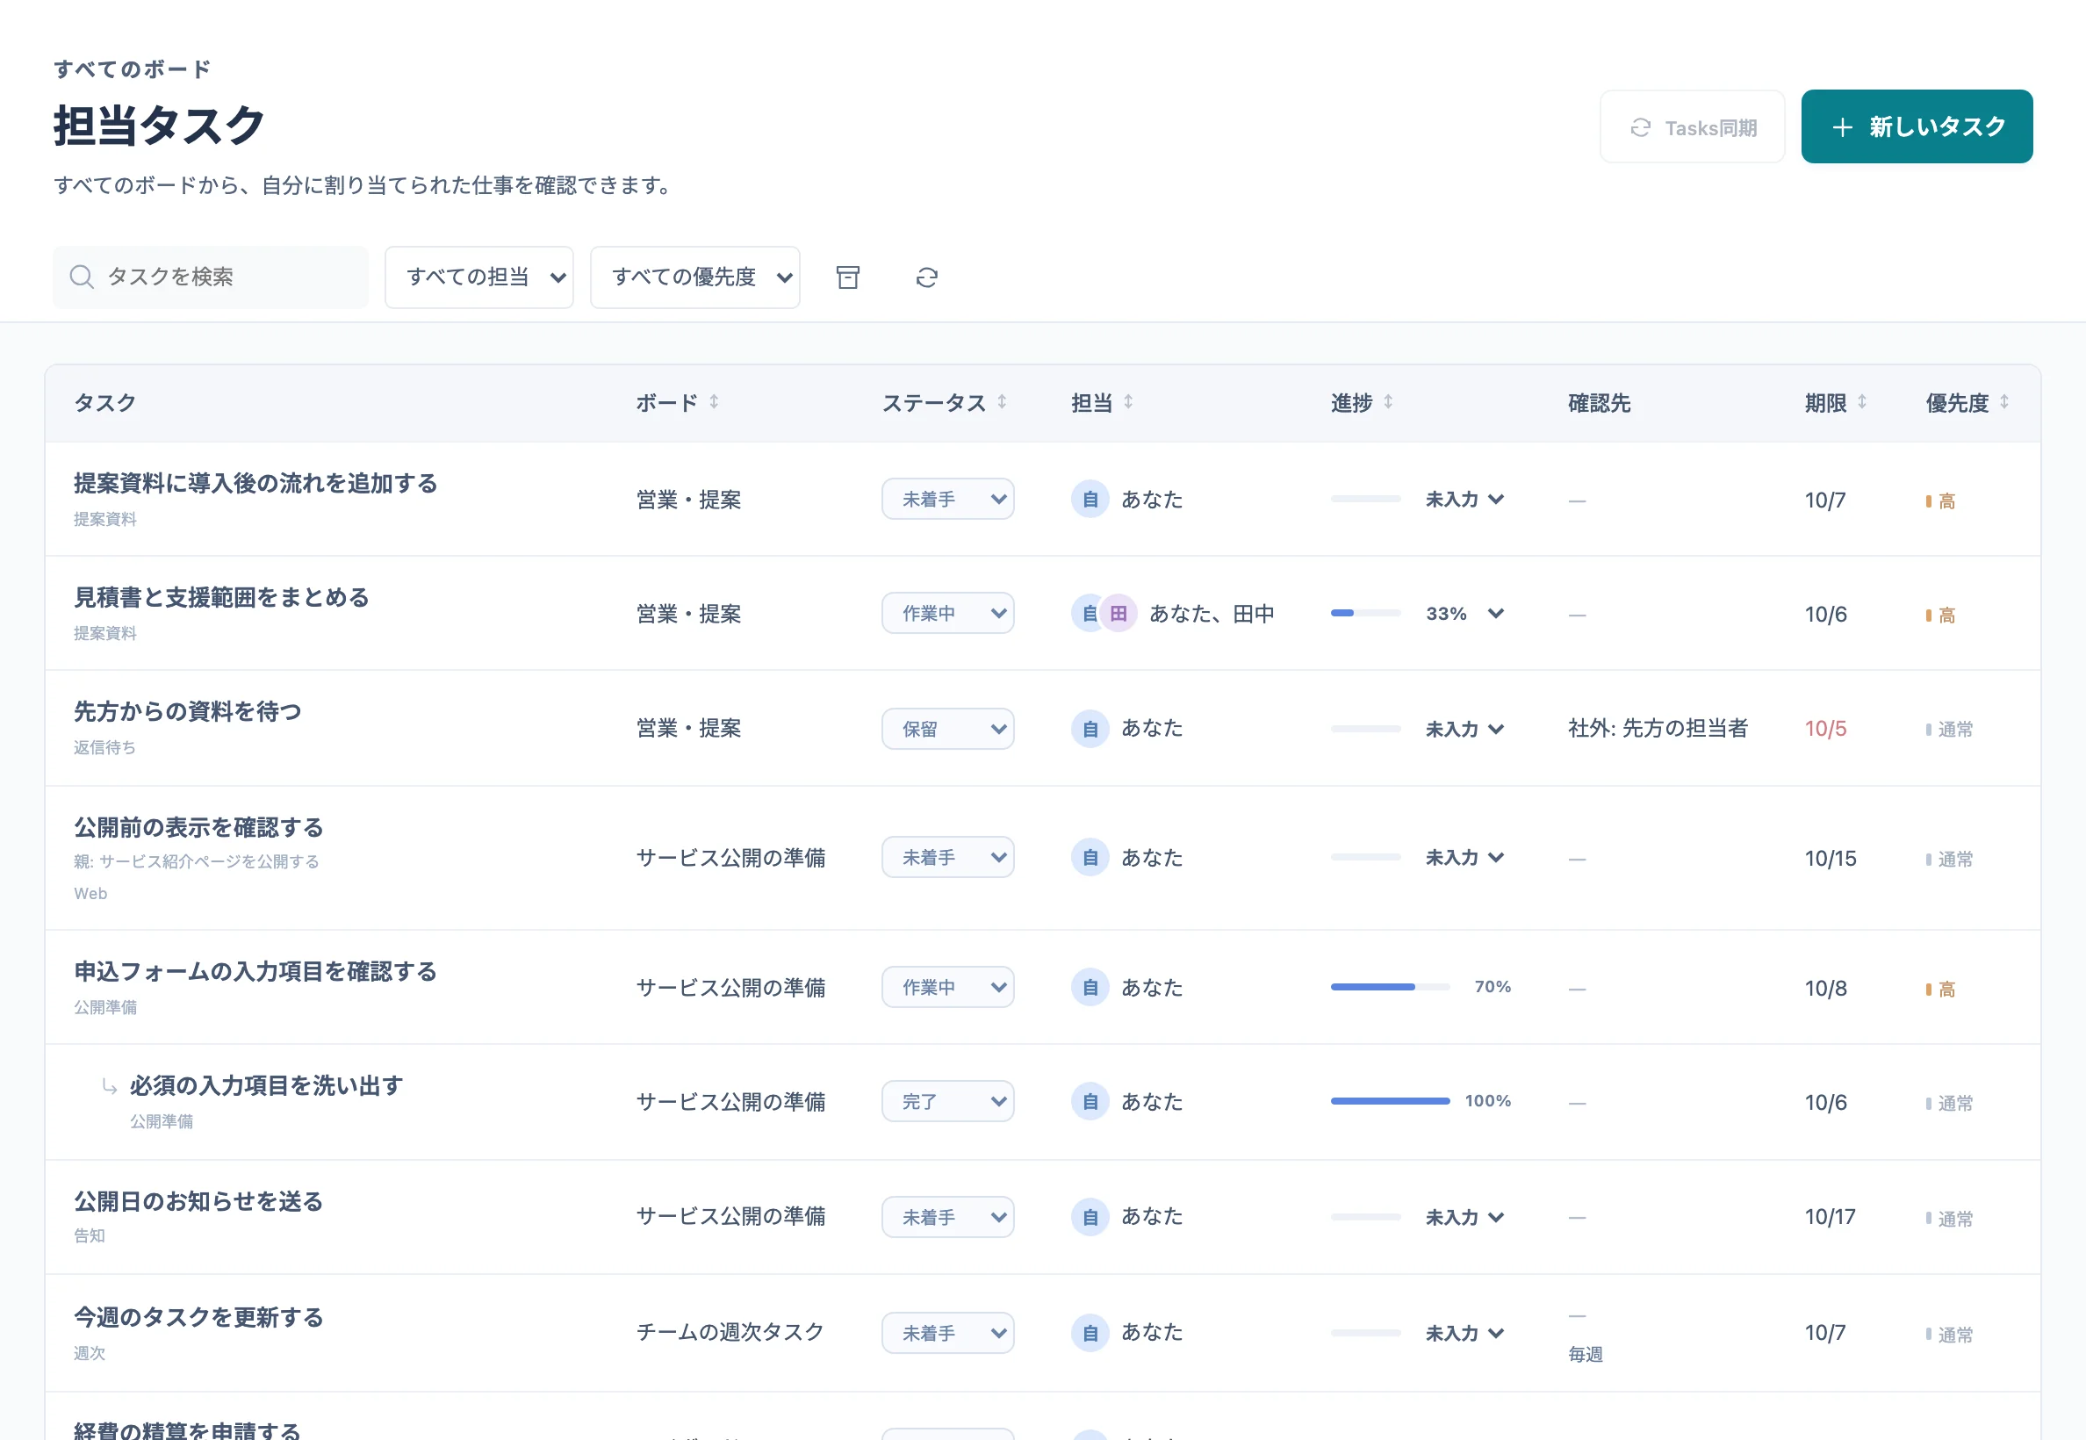Click the 高 priority flag for 提案資料に導入後の流れを追加する
This screenshot has height=1440, width=2086.
[1940, 500]
